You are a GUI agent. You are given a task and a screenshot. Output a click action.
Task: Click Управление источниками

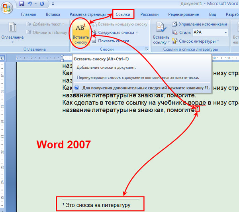point(200,24)
